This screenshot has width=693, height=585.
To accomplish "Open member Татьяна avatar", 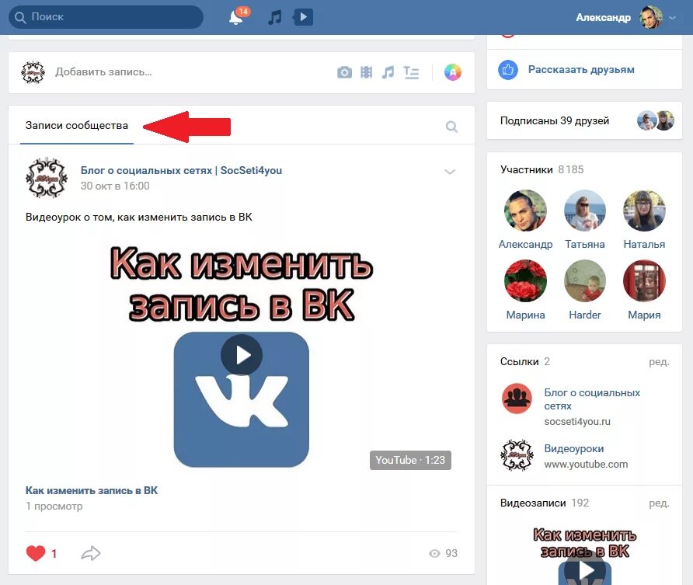I will pos(585,211).
